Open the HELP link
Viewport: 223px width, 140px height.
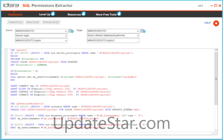point(208,23)
